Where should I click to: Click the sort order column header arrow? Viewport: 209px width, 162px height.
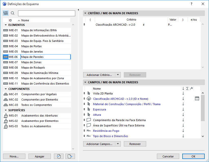point(183,88)
